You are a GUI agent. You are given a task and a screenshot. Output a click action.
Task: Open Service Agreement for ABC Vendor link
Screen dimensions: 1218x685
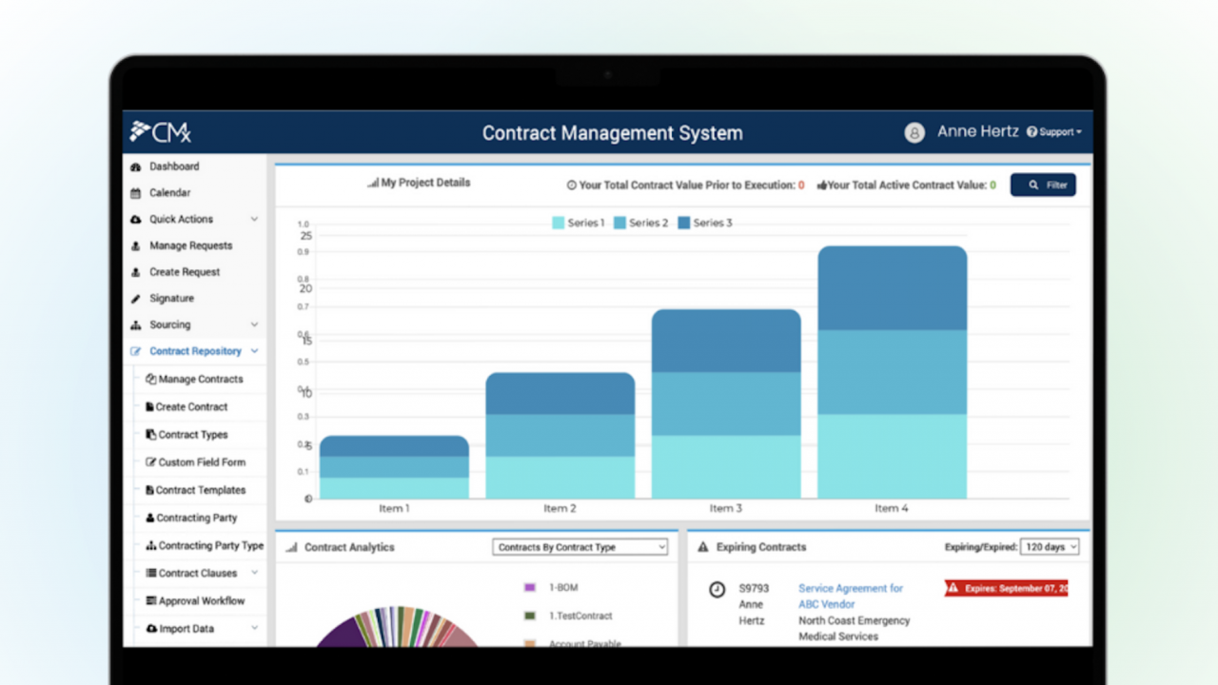(x=851, y=597)
